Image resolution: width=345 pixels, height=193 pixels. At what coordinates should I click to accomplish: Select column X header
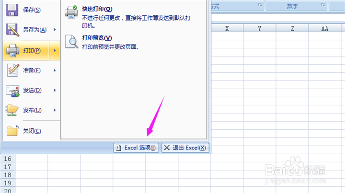pyautogui.click(x=227, y=28)
